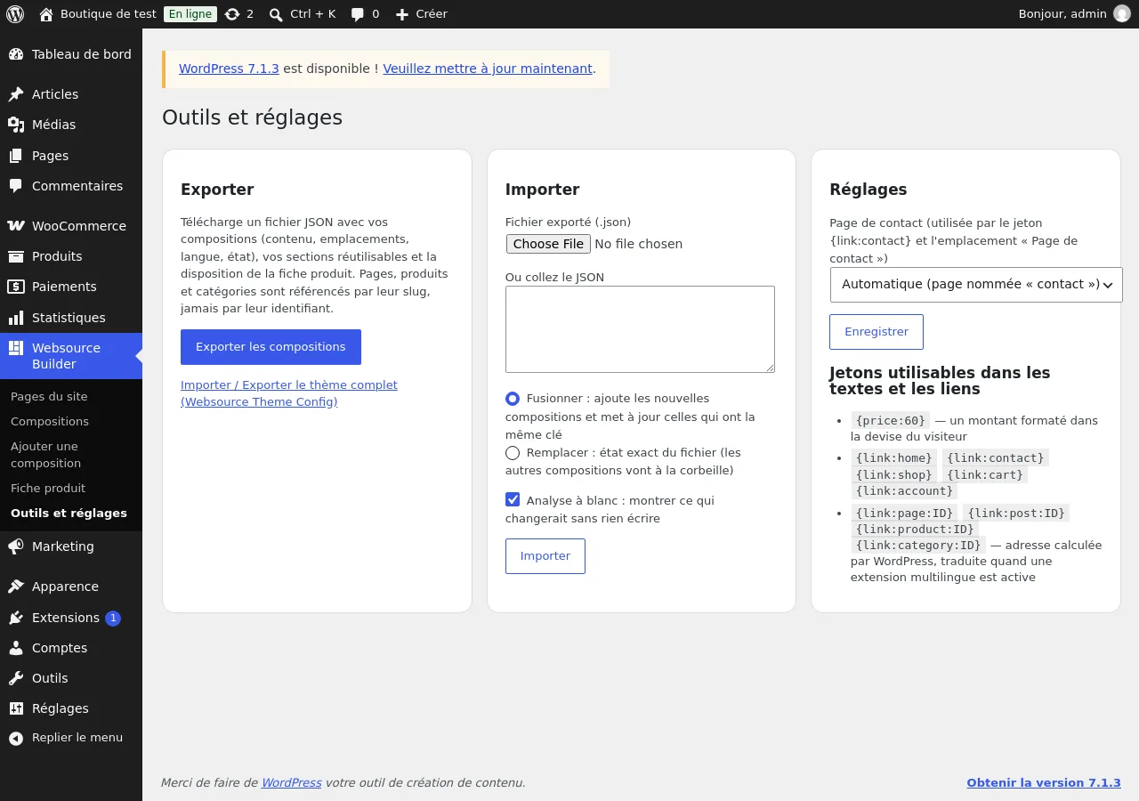Viewport: 1139px width, 801px height.
Task: Click the home icon beside Boutique de test
Action: [46, 14]
